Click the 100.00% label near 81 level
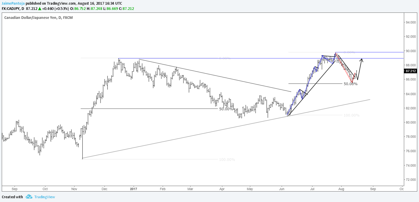Viewport: 419px width, 202px height. click(x=351, y=115)
